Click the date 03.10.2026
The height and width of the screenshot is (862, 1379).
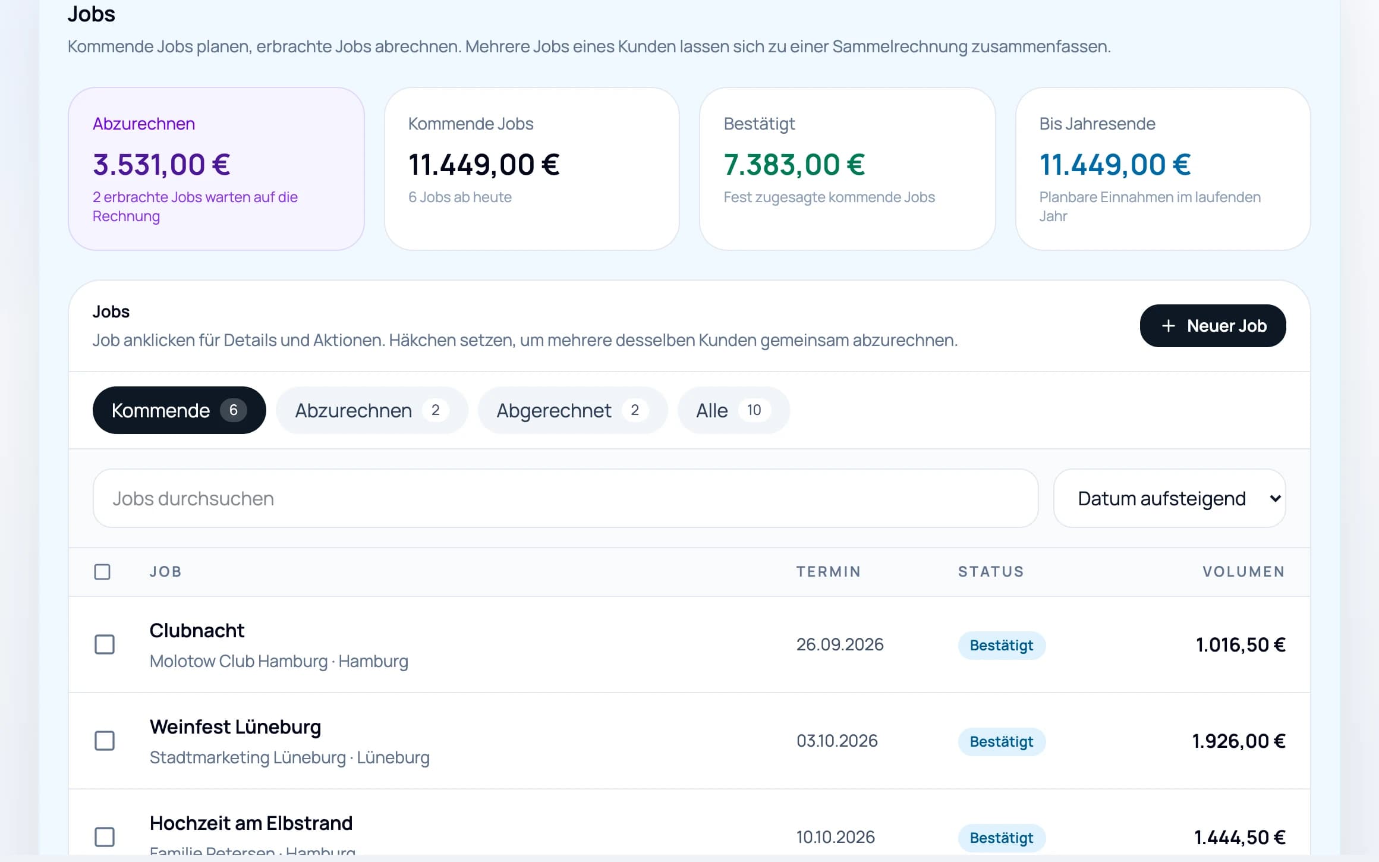837,741
